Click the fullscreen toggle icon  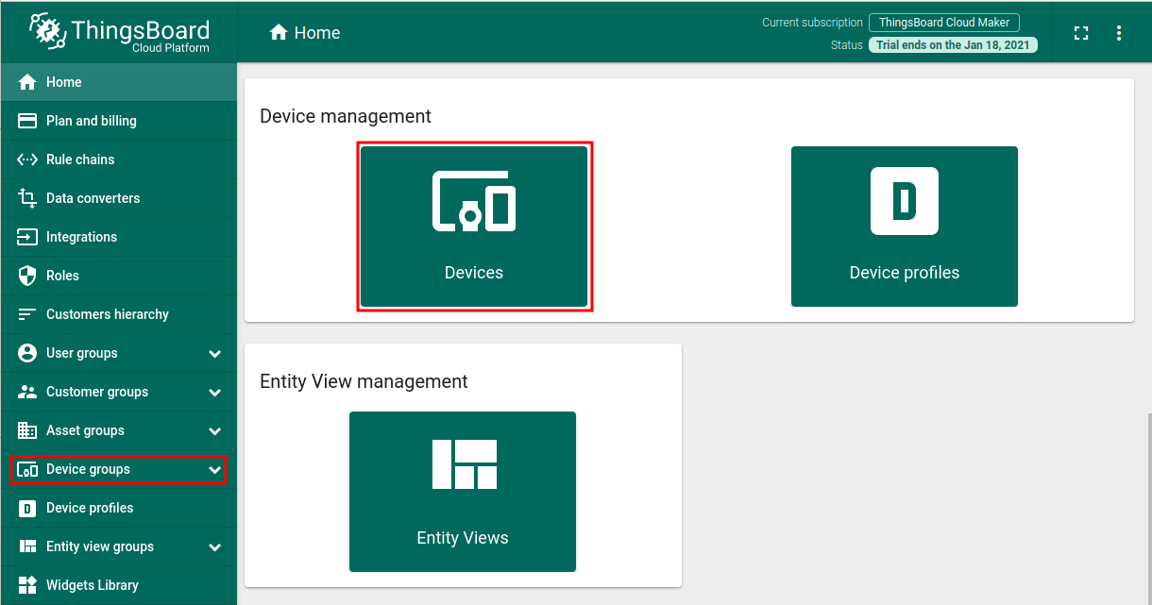pos(1081,33)
